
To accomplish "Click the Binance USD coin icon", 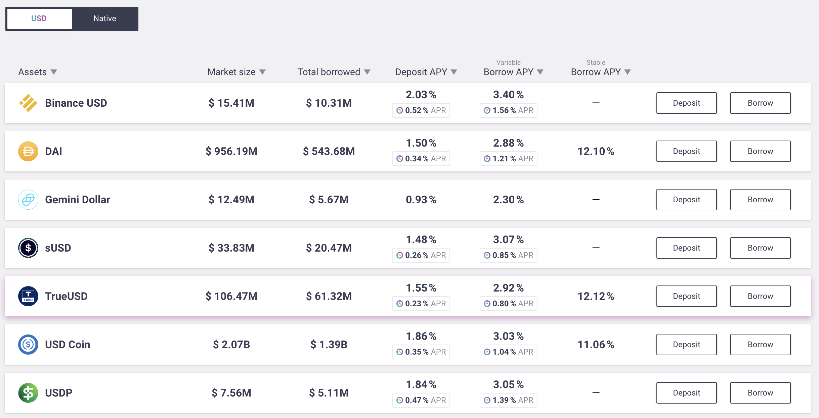I will coord(28,103).
